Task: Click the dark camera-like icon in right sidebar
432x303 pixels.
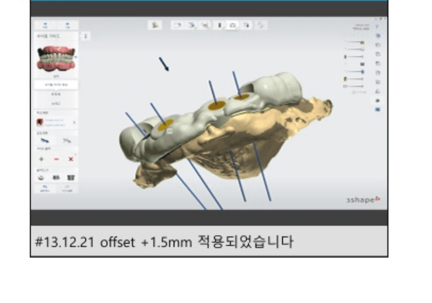Action: tap(378, 101)
